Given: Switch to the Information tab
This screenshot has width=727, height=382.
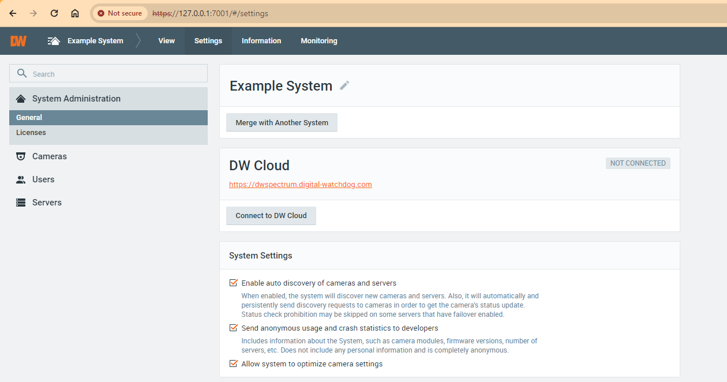Looking at the screenshot, I should (261, 41).
